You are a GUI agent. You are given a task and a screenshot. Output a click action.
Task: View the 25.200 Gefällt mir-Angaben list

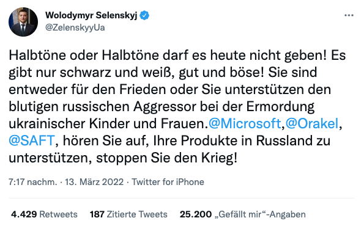pyautogui.click(x=243, y=214)
